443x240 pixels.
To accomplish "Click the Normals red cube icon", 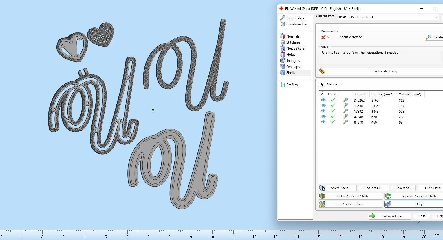I will pyautogui.click(x=283, y=36).
